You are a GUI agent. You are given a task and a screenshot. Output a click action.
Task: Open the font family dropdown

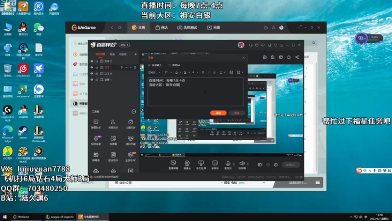point(154,72)
